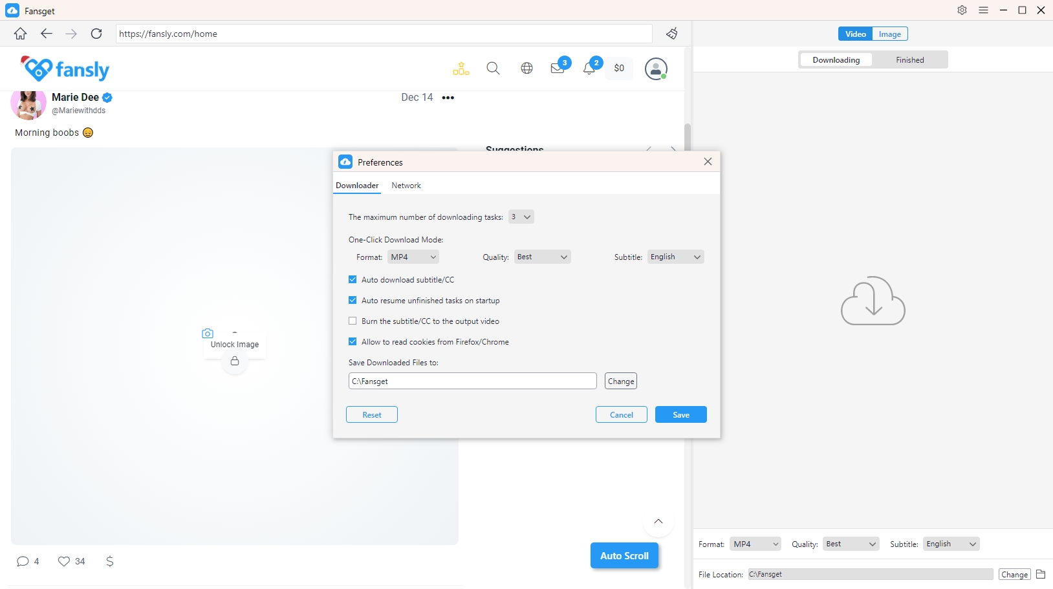Screen dimensions: 1053x589
Task: Click the Unlock Image label
Action: coord(235,345)
